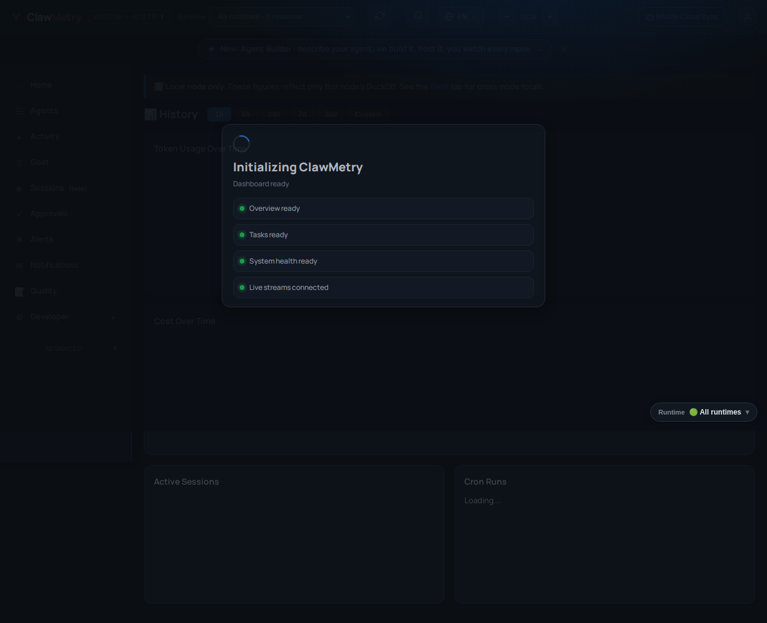Screen dimensions: 767x623
Task: Click the refresh icon in the top bar
Action: 380,16
